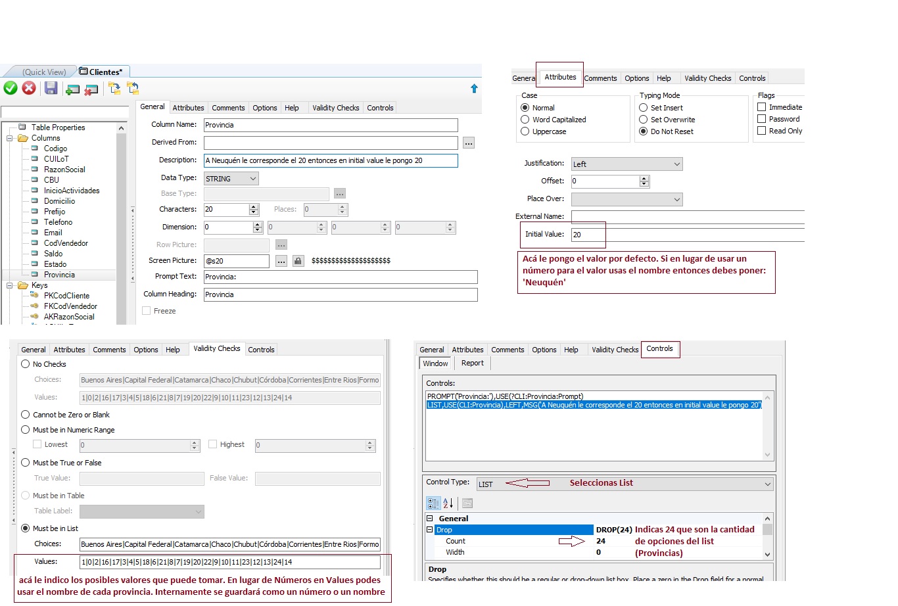The height and width of the screenshot is (606, 898).
Task: Enable the Immediate flag checkbox
Action: (762, 107)
